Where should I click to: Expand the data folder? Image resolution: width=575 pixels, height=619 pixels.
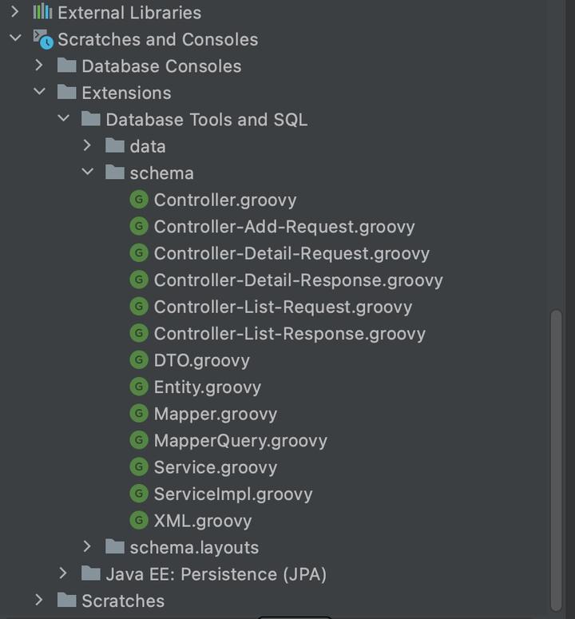88,146
